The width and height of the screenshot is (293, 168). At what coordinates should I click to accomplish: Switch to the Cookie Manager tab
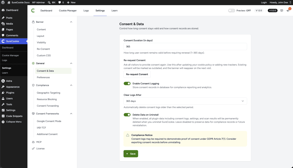pos(68,11)
